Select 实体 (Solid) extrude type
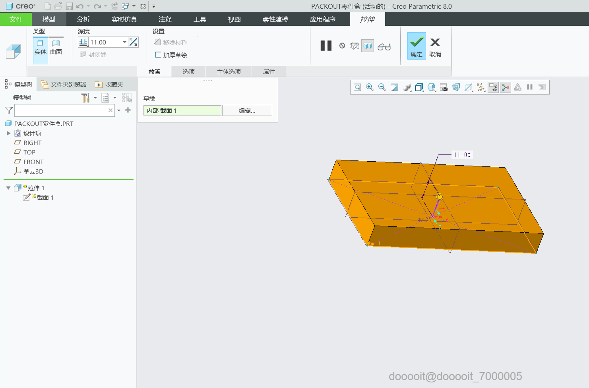 point(40,47)
